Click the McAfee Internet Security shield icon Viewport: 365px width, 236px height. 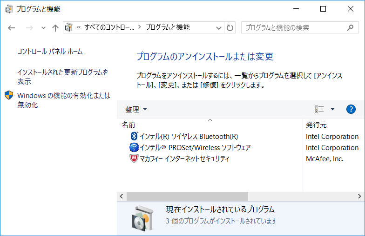click(x=134, y=159)
